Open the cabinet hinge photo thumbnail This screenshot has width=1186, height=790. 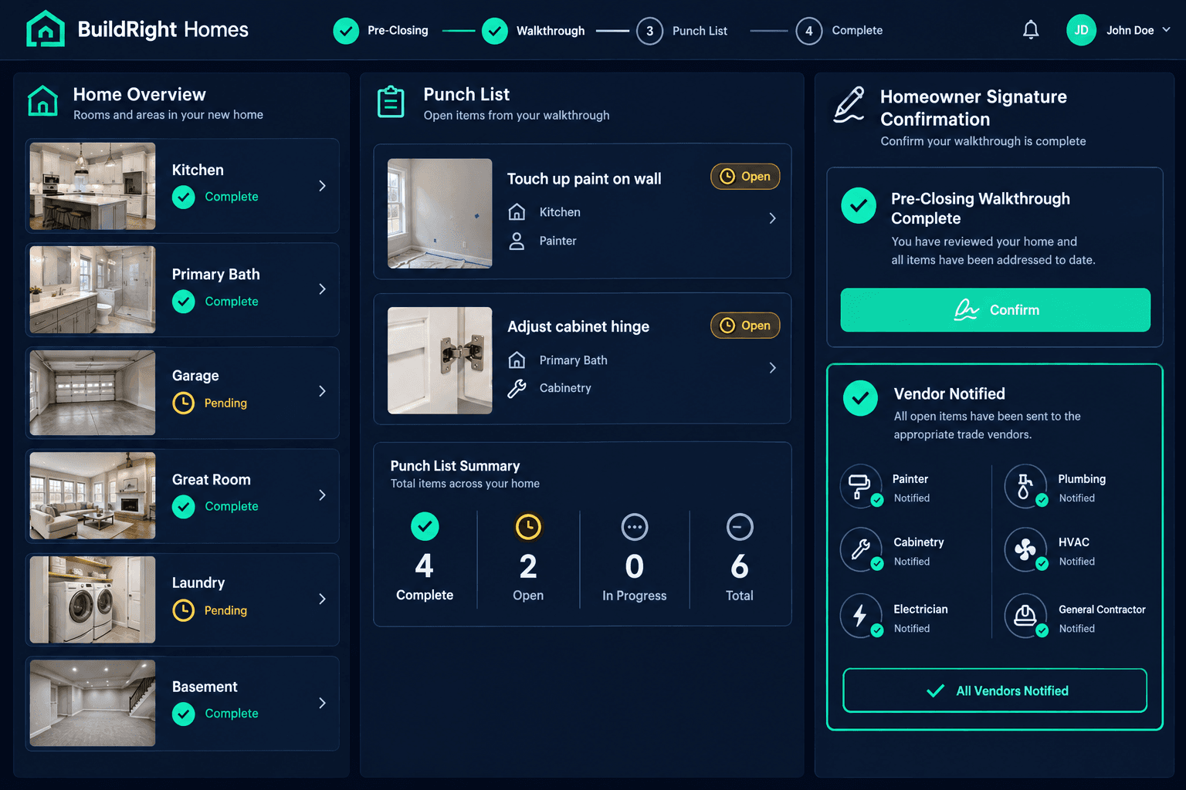point(440,360)
